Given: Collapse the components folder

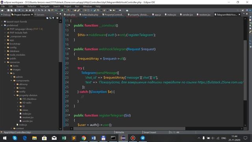Looking at the screenshot, I should tap(11, 80).
